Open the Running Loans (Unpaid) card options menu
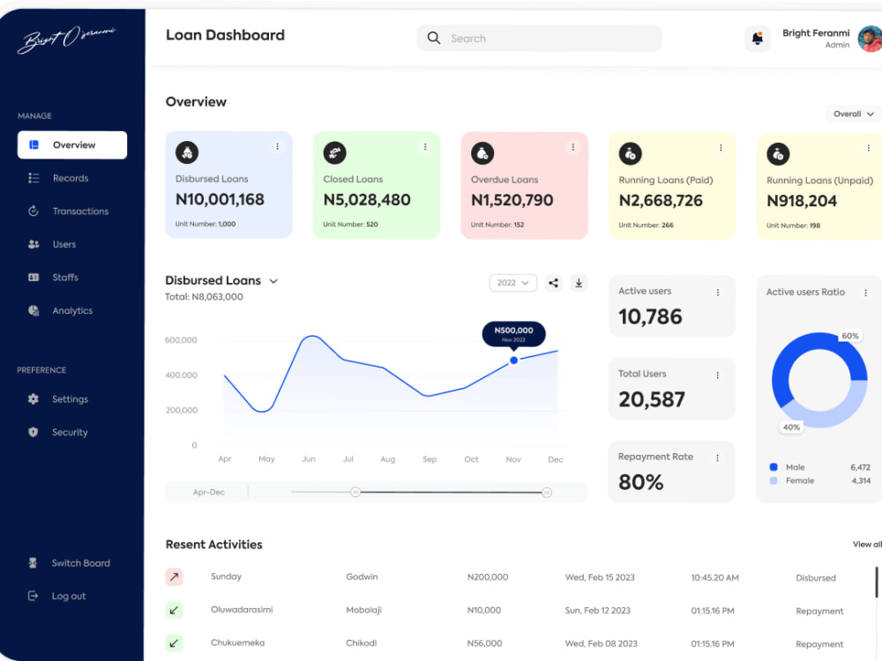882x661 pixels. (x=869, y=148)
